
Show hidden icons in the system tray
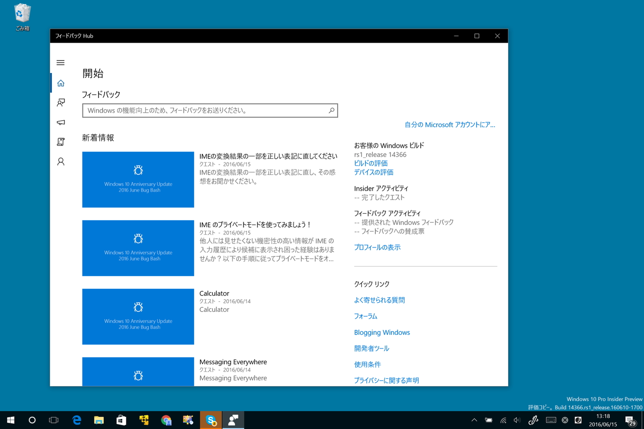[473, 420]
